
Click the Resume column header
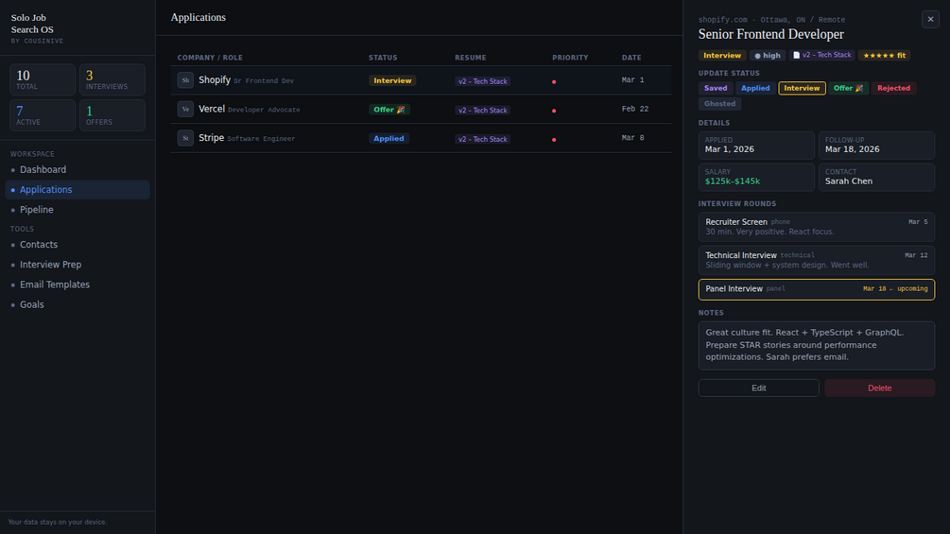pyautogui.click(x=470, y=58)
